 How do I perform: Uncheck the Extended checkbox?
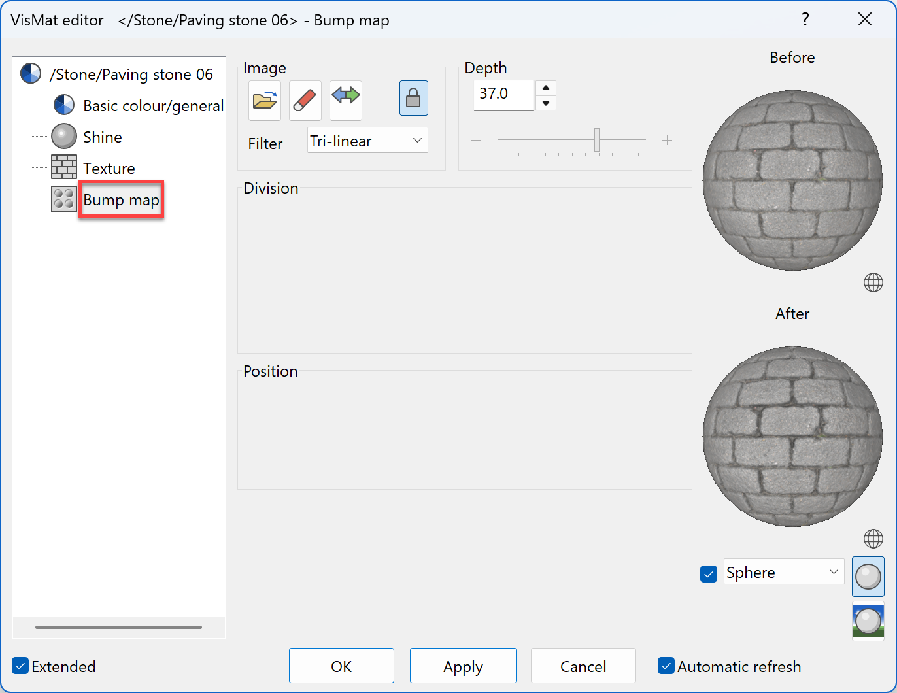[20, 666]
